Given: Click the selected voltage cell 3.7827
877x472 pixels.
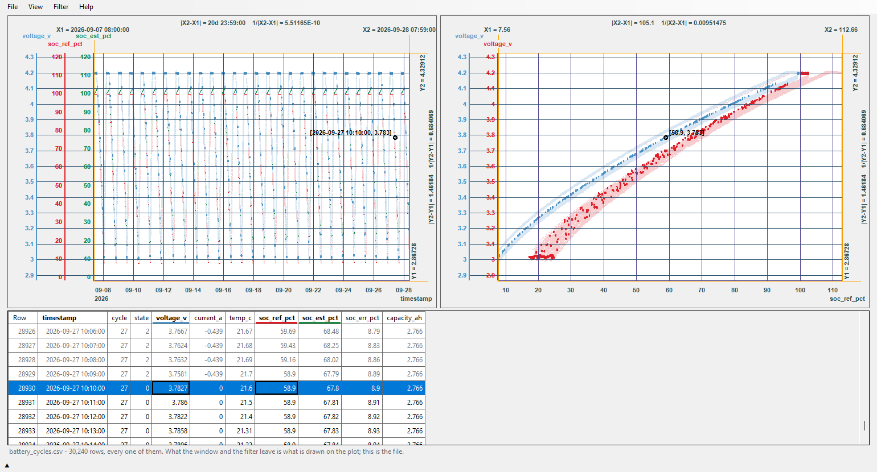Looking at the screenshot, I should (171, 388).
